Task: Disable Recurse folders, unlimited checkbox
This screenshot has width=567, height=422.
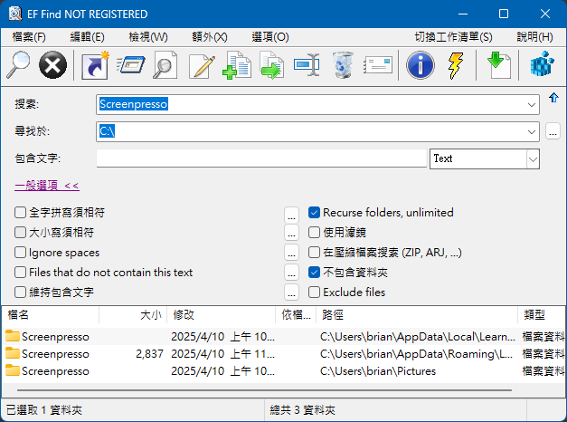Action: 315,213
